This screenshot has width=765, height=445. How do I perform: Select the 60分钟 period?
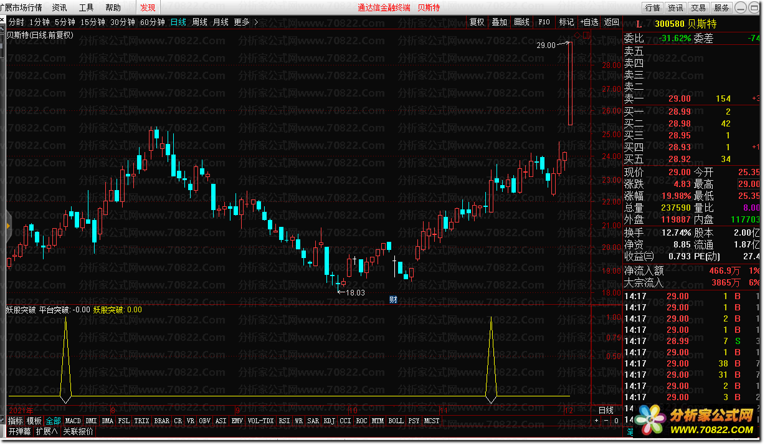click(x=153, y=22)
